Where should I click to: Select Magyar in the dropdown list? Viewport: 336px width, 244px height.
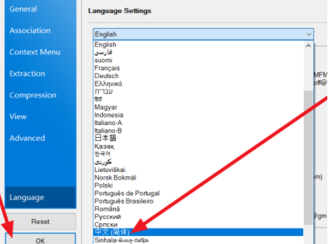click(x=198, y=108)
